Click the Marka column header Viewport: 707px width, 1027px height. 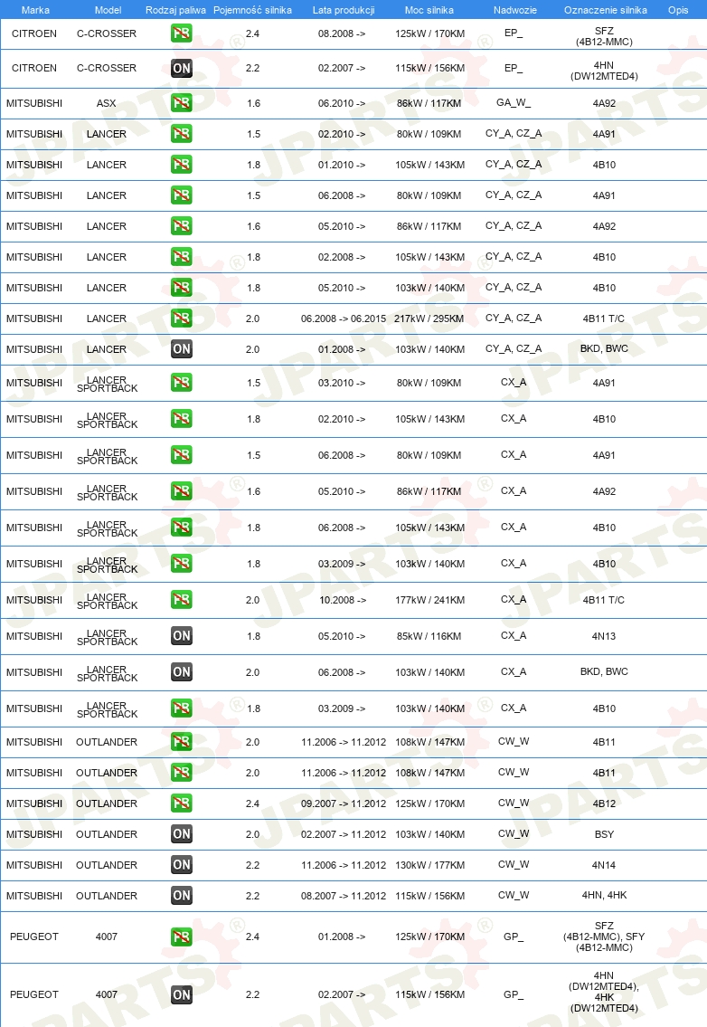tap(35, 10)
